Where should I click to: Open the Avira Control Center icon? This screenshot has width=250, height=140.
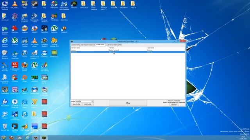[x=15, y=66]
